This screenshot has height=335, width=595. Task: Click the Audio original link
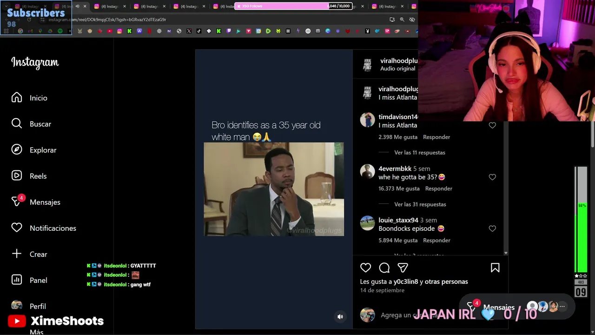pyautogui.click(x=397, y=68)
